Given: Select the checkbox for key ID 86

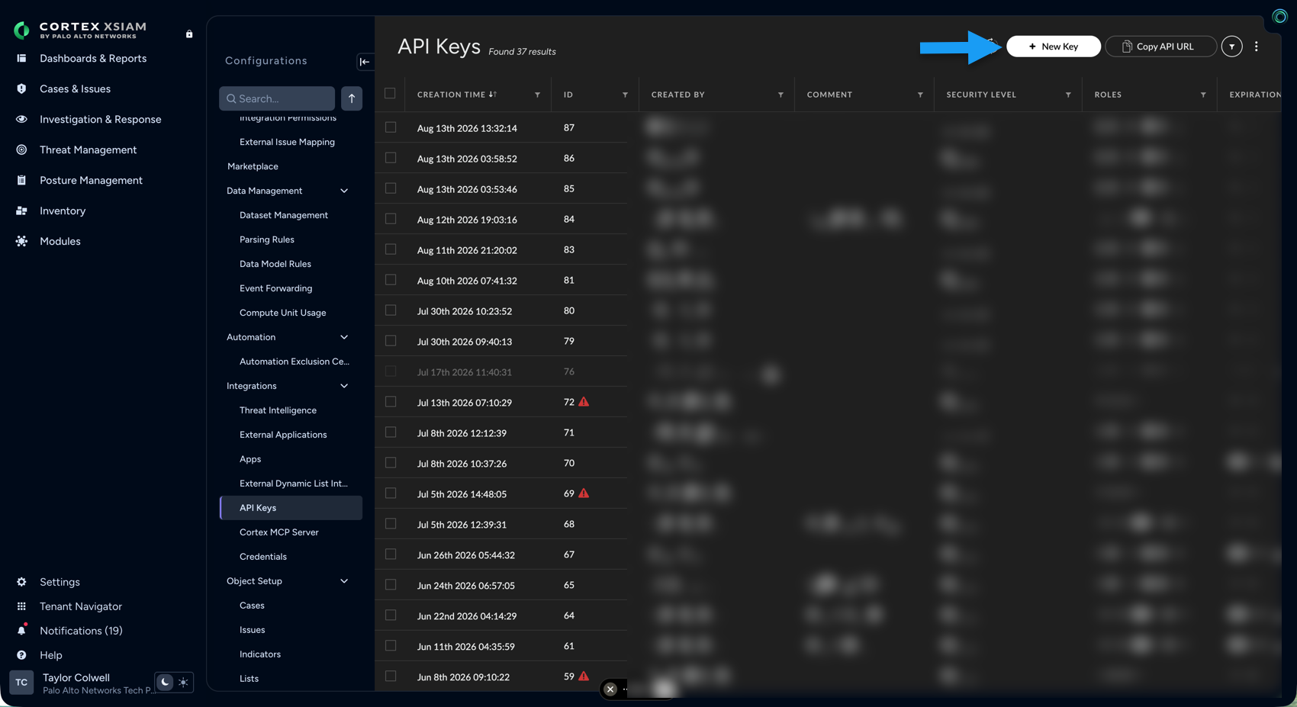Looking at the screenshot, I should click(391, 158).
